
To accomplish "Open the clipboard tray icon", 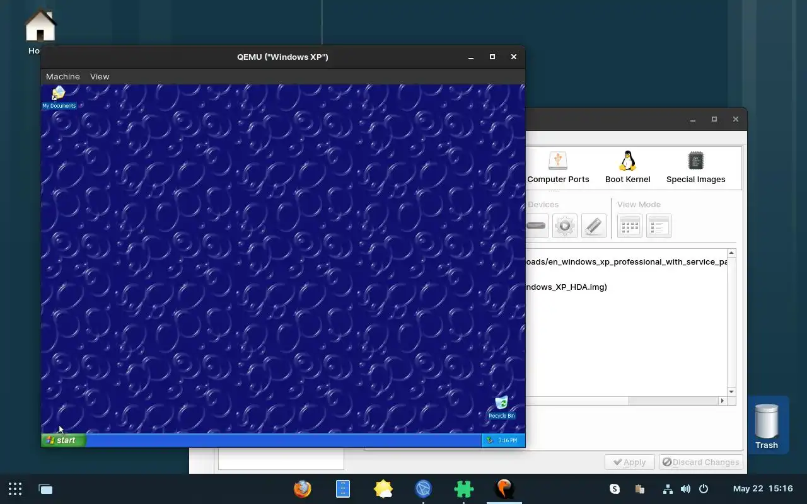I will point(639,489).
